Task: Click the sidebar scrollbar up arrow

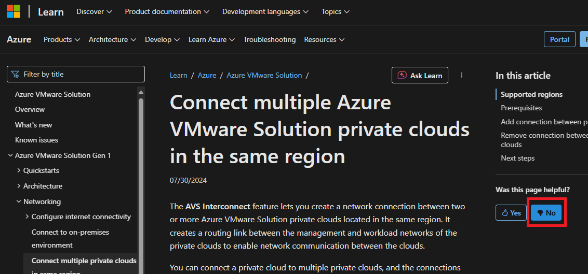Action: click(x=141, y=92)
